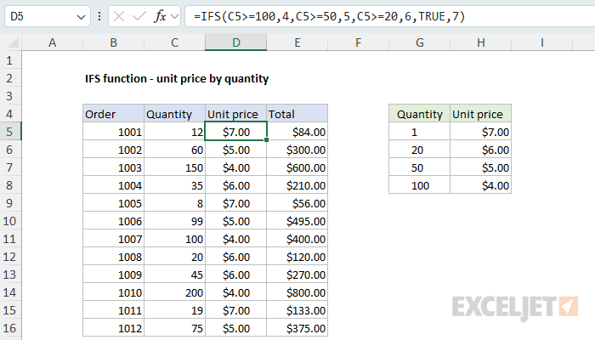Screen dimensions: 595x340
Task: Click the Cancel X icon in formula bar
Action: point(119,16)
